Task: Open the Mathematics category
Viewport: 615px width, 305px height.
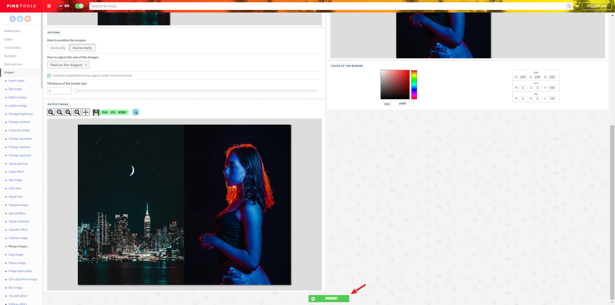Action: 12,31
